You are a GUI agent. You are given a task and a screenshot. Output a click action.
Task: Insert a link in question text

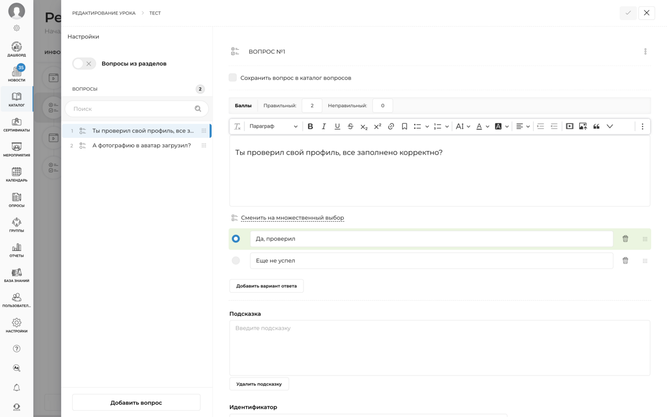(391, 126)
